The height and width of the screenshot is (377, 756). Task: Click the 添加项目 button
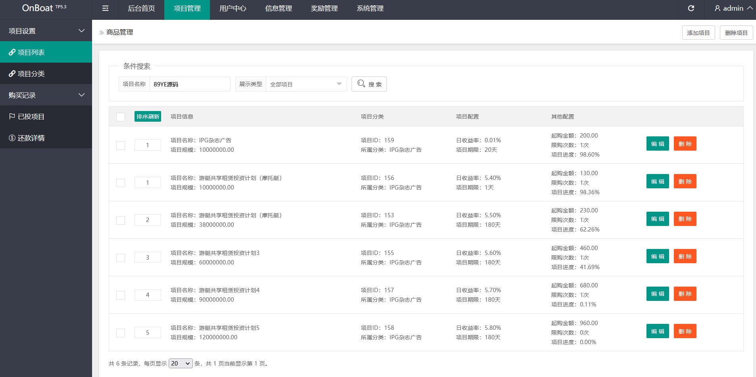point(698,33)
